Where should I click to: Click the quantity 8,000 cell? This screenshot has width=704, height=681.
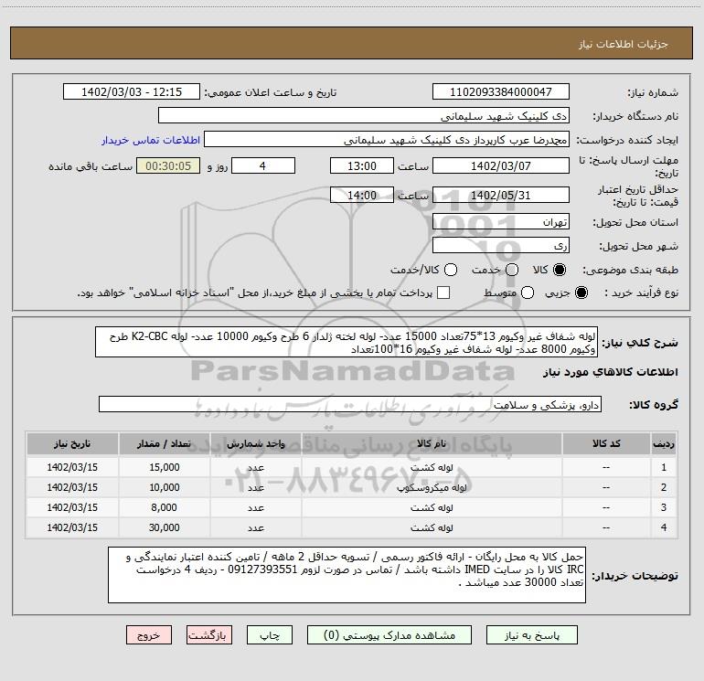click(x=164, y=507)
